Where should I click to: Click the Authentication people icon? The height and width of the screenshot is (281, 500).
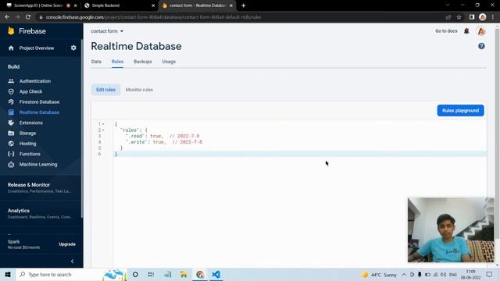(x=11, y=81)
